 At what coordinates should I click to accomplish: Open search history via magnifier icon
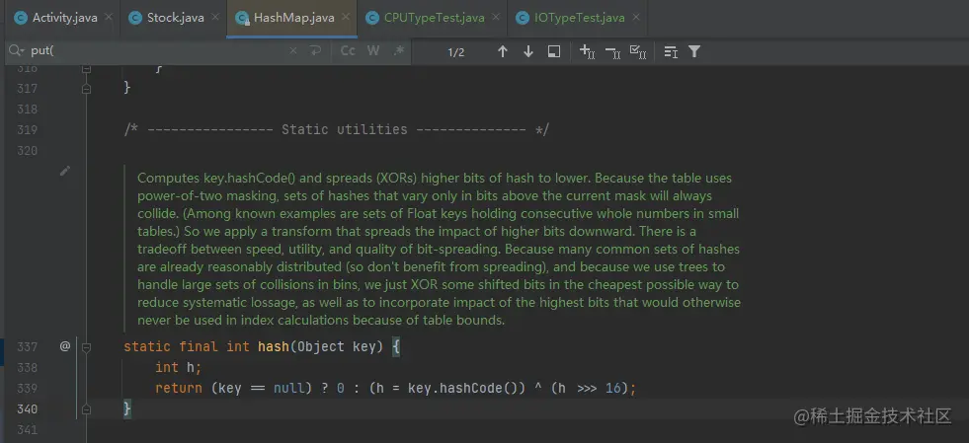coord(16,52)
